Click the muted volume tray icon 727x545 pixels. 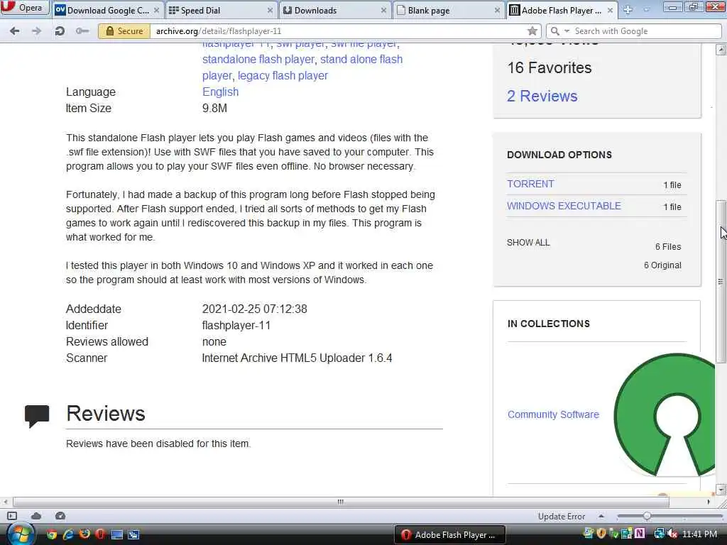(x=672, y=534)
